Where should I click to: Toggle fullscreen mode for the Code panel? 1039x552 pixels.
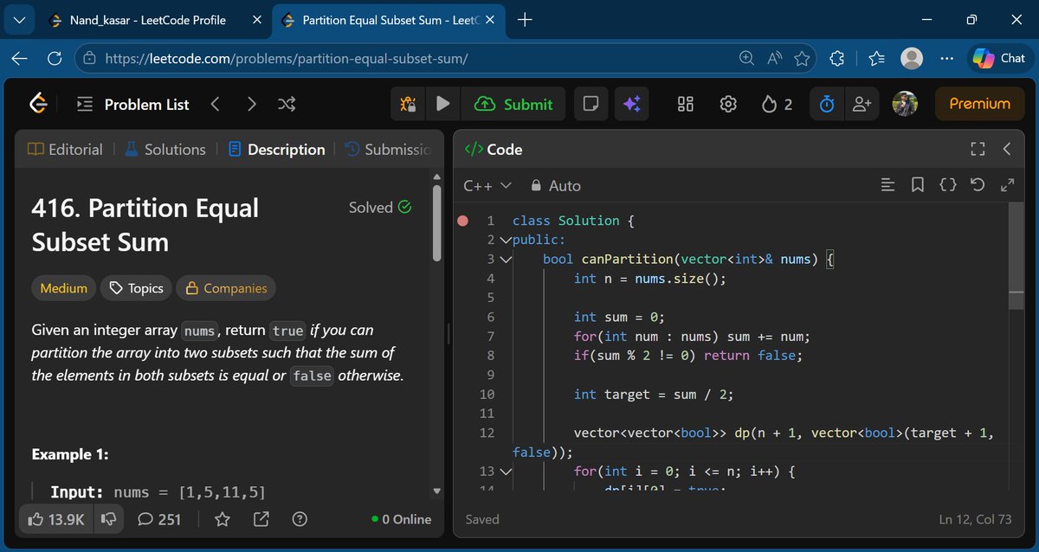point(978,149)
